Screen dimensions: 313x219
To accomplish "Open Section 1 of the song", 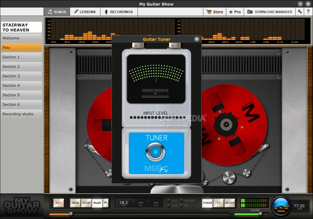I will click(21, 57).
